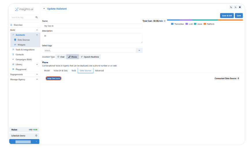This screenshot has height=152, width=250.
Task: Click the magnifier icon in tag search
Action: pyautogui.click(x=37, y=17)
